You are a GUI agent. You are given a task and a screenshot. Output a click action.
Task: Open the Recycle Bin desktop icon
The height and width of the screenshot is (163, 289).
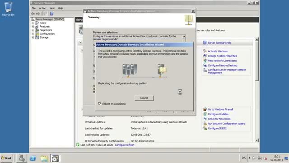pyautogui.click(x=8, y=9)
